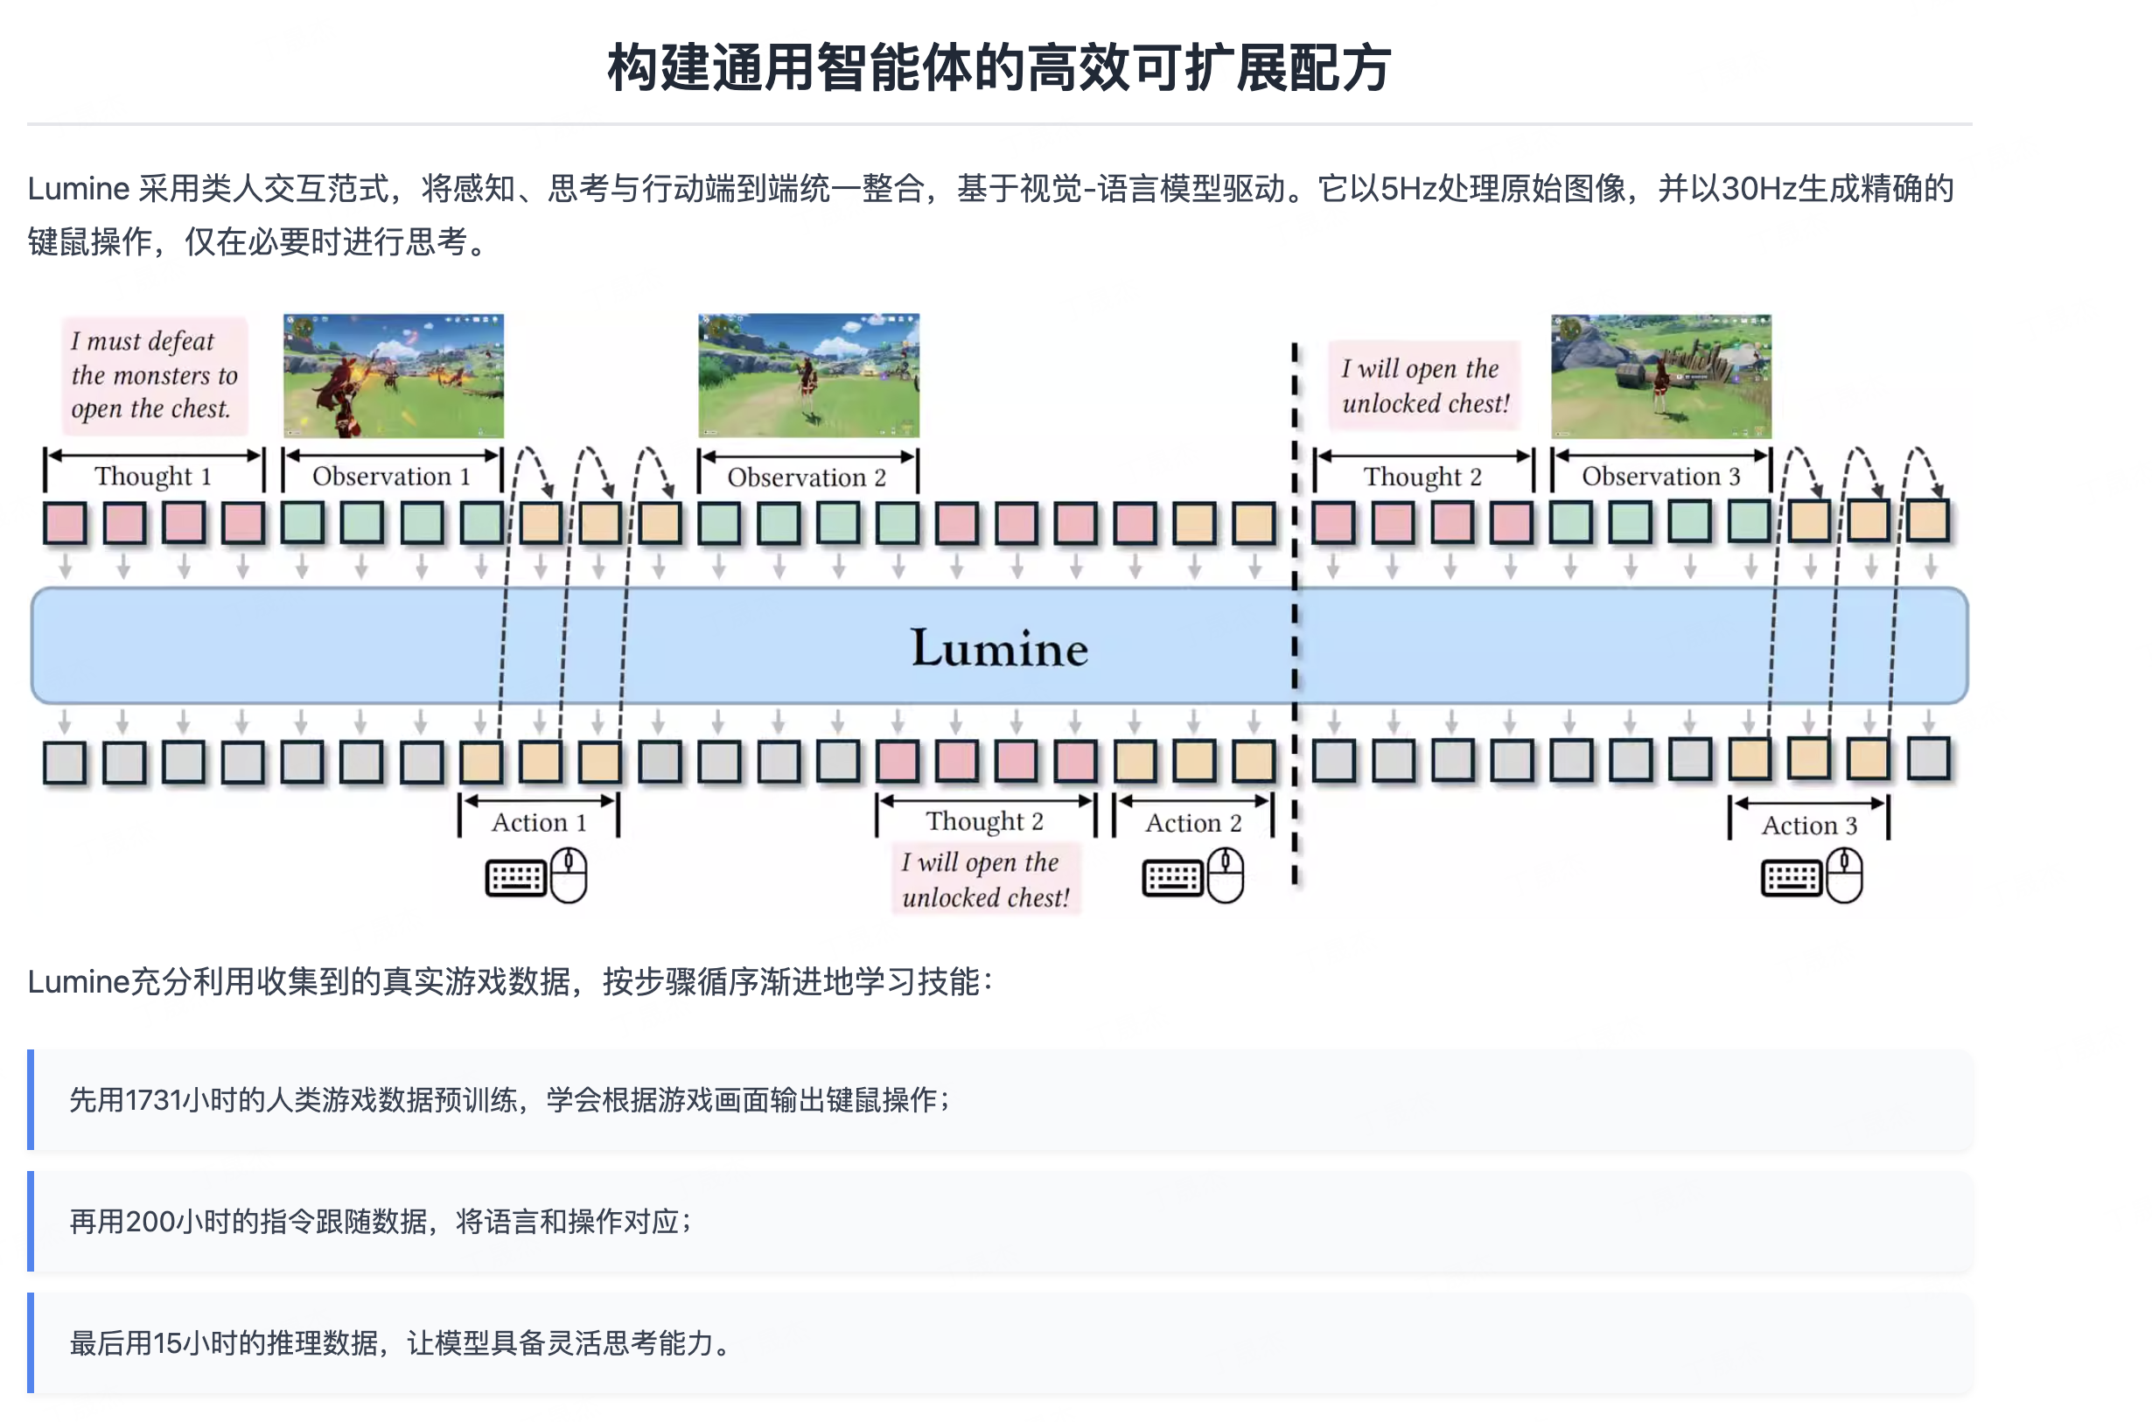Click the mouse icon below Action 2
This screenshot has height=1422, width=2152.
1226,875
